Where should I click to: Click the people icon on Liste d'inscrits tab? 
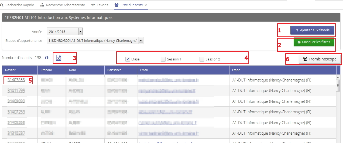(x=116, y=5)
